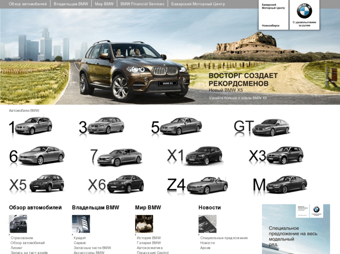This screenshot has width=340, height=254.
Task: Open the Страхование link
Action: point(22,238)
